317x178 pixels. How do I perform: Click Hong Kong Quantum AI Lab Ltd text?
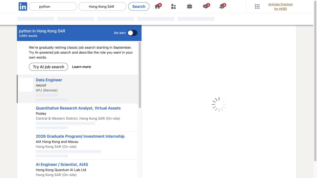(61, 170)
